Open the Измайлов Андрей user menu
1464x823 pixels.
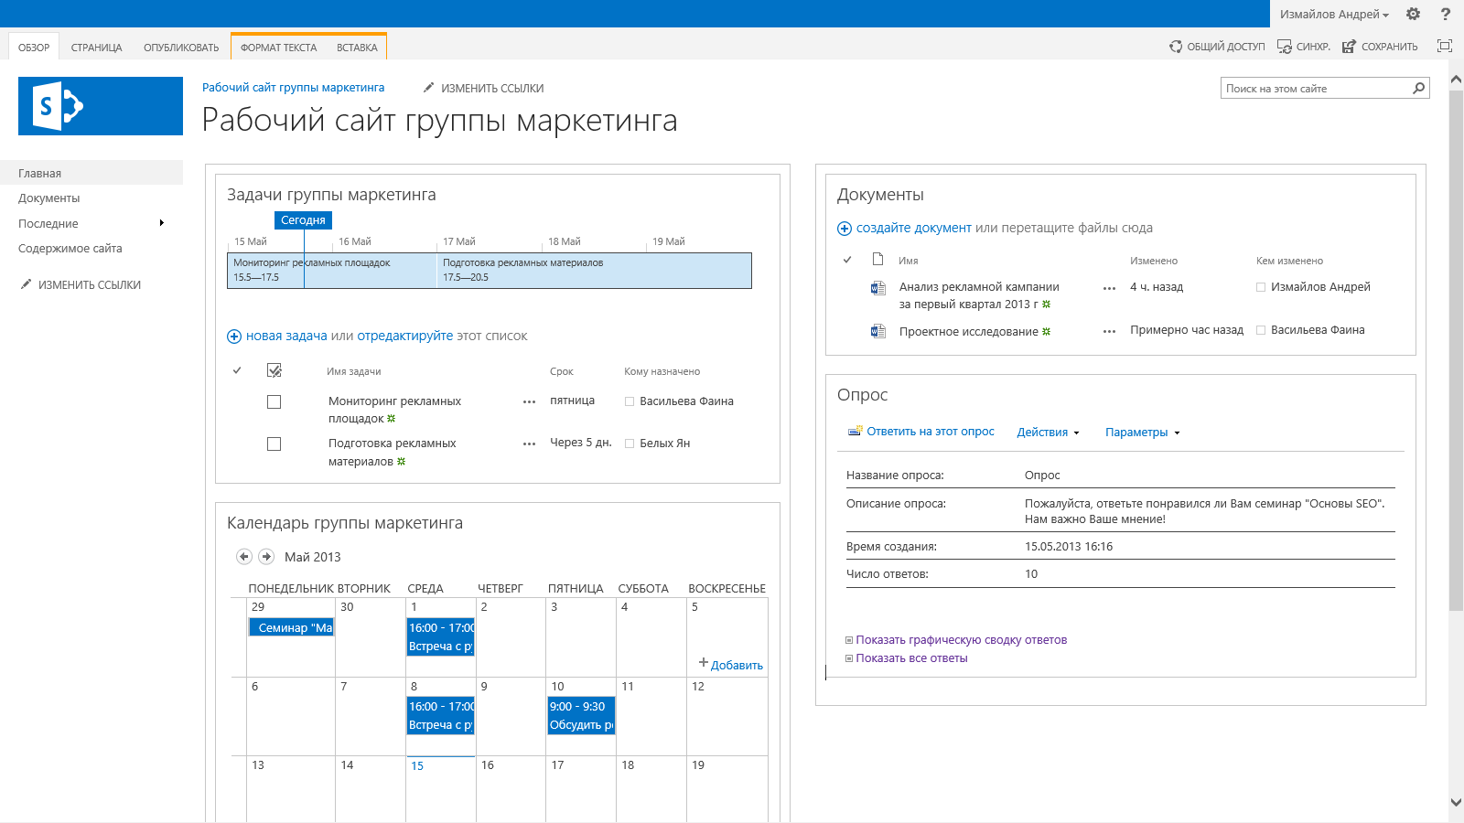pos(1333,14)
